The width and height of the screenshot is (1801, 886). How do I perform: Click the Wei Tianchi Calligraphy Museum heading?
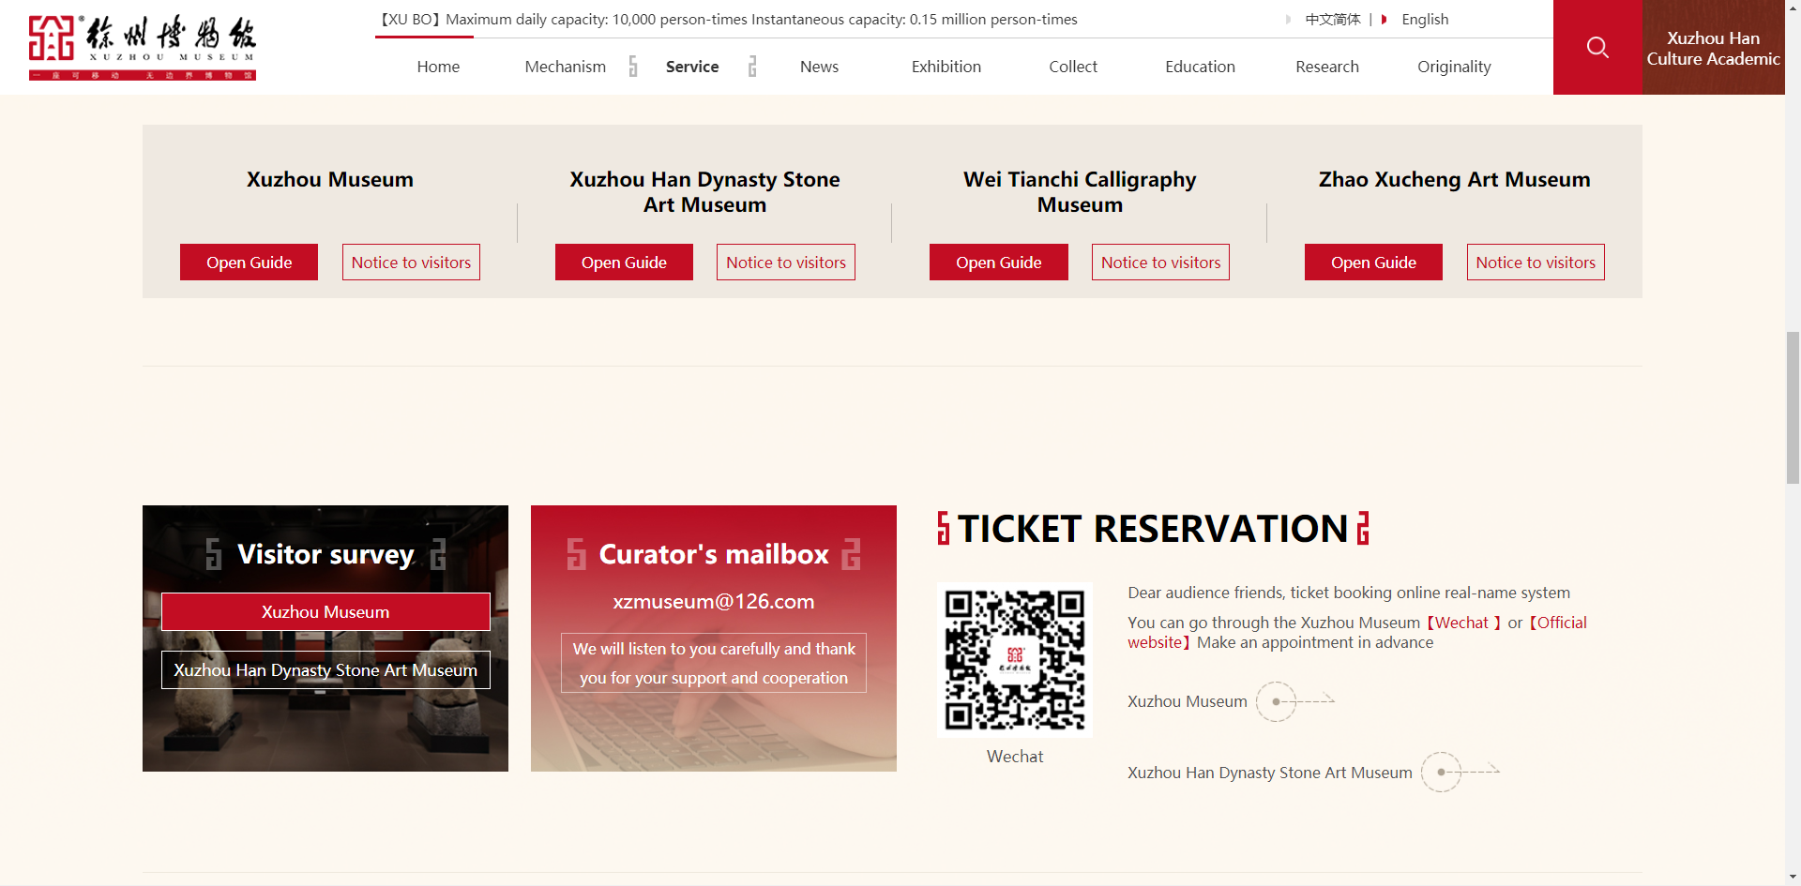pyautogui.click(x=1080, y=192)
